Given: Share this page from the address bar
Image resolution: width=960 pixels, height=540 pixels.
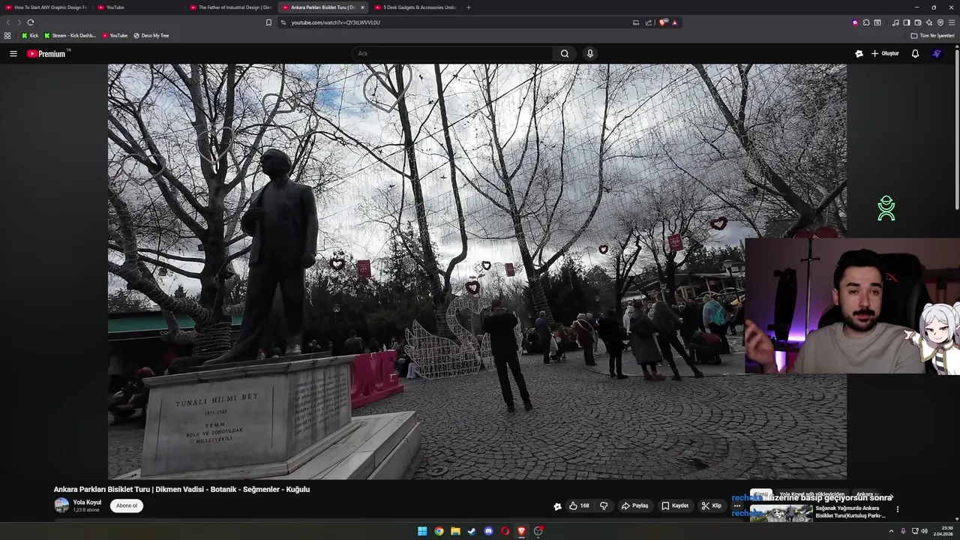Looking at the screenshot, I should [x=649, y=22].
